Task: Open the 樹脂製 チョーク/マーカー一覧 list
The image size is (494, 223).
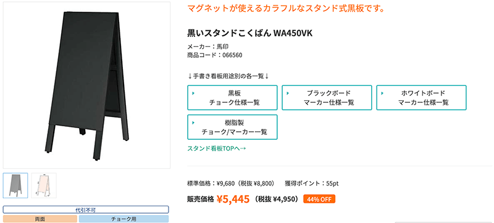Action: (232, 127)
